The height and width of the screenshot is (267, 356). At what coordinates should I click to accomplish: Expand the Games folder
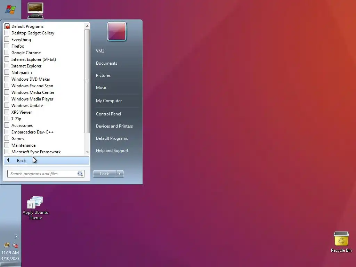pyautogui.click(x=44, y=138)
